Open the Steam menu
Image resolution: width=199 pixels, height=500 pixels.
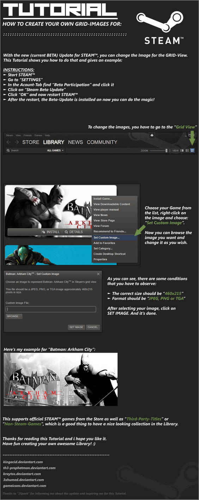pyautogui.click(x=10, y=135)
